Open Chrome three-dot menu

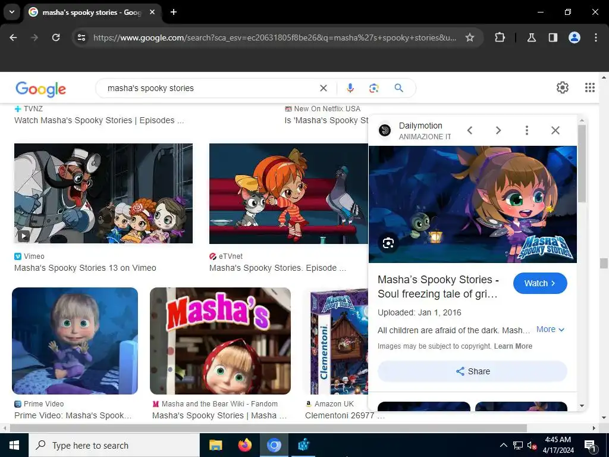pyautogui.click(x=595, y=37)
